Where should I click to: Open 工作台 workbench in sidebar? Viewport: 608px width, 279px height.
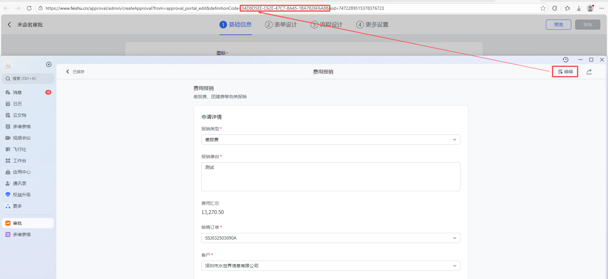[x=20, y=161]
